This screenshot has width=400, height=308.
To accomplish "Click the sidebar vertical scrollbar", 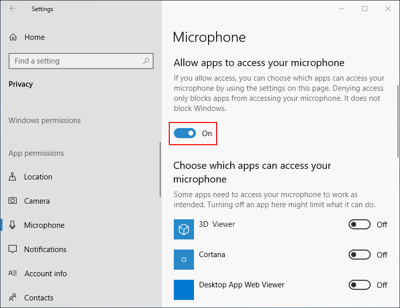I will point(160,169).
